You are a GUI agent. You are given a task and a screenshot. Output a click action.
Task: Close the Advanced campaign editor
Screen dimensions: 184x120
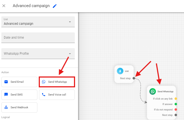point(4,6)
